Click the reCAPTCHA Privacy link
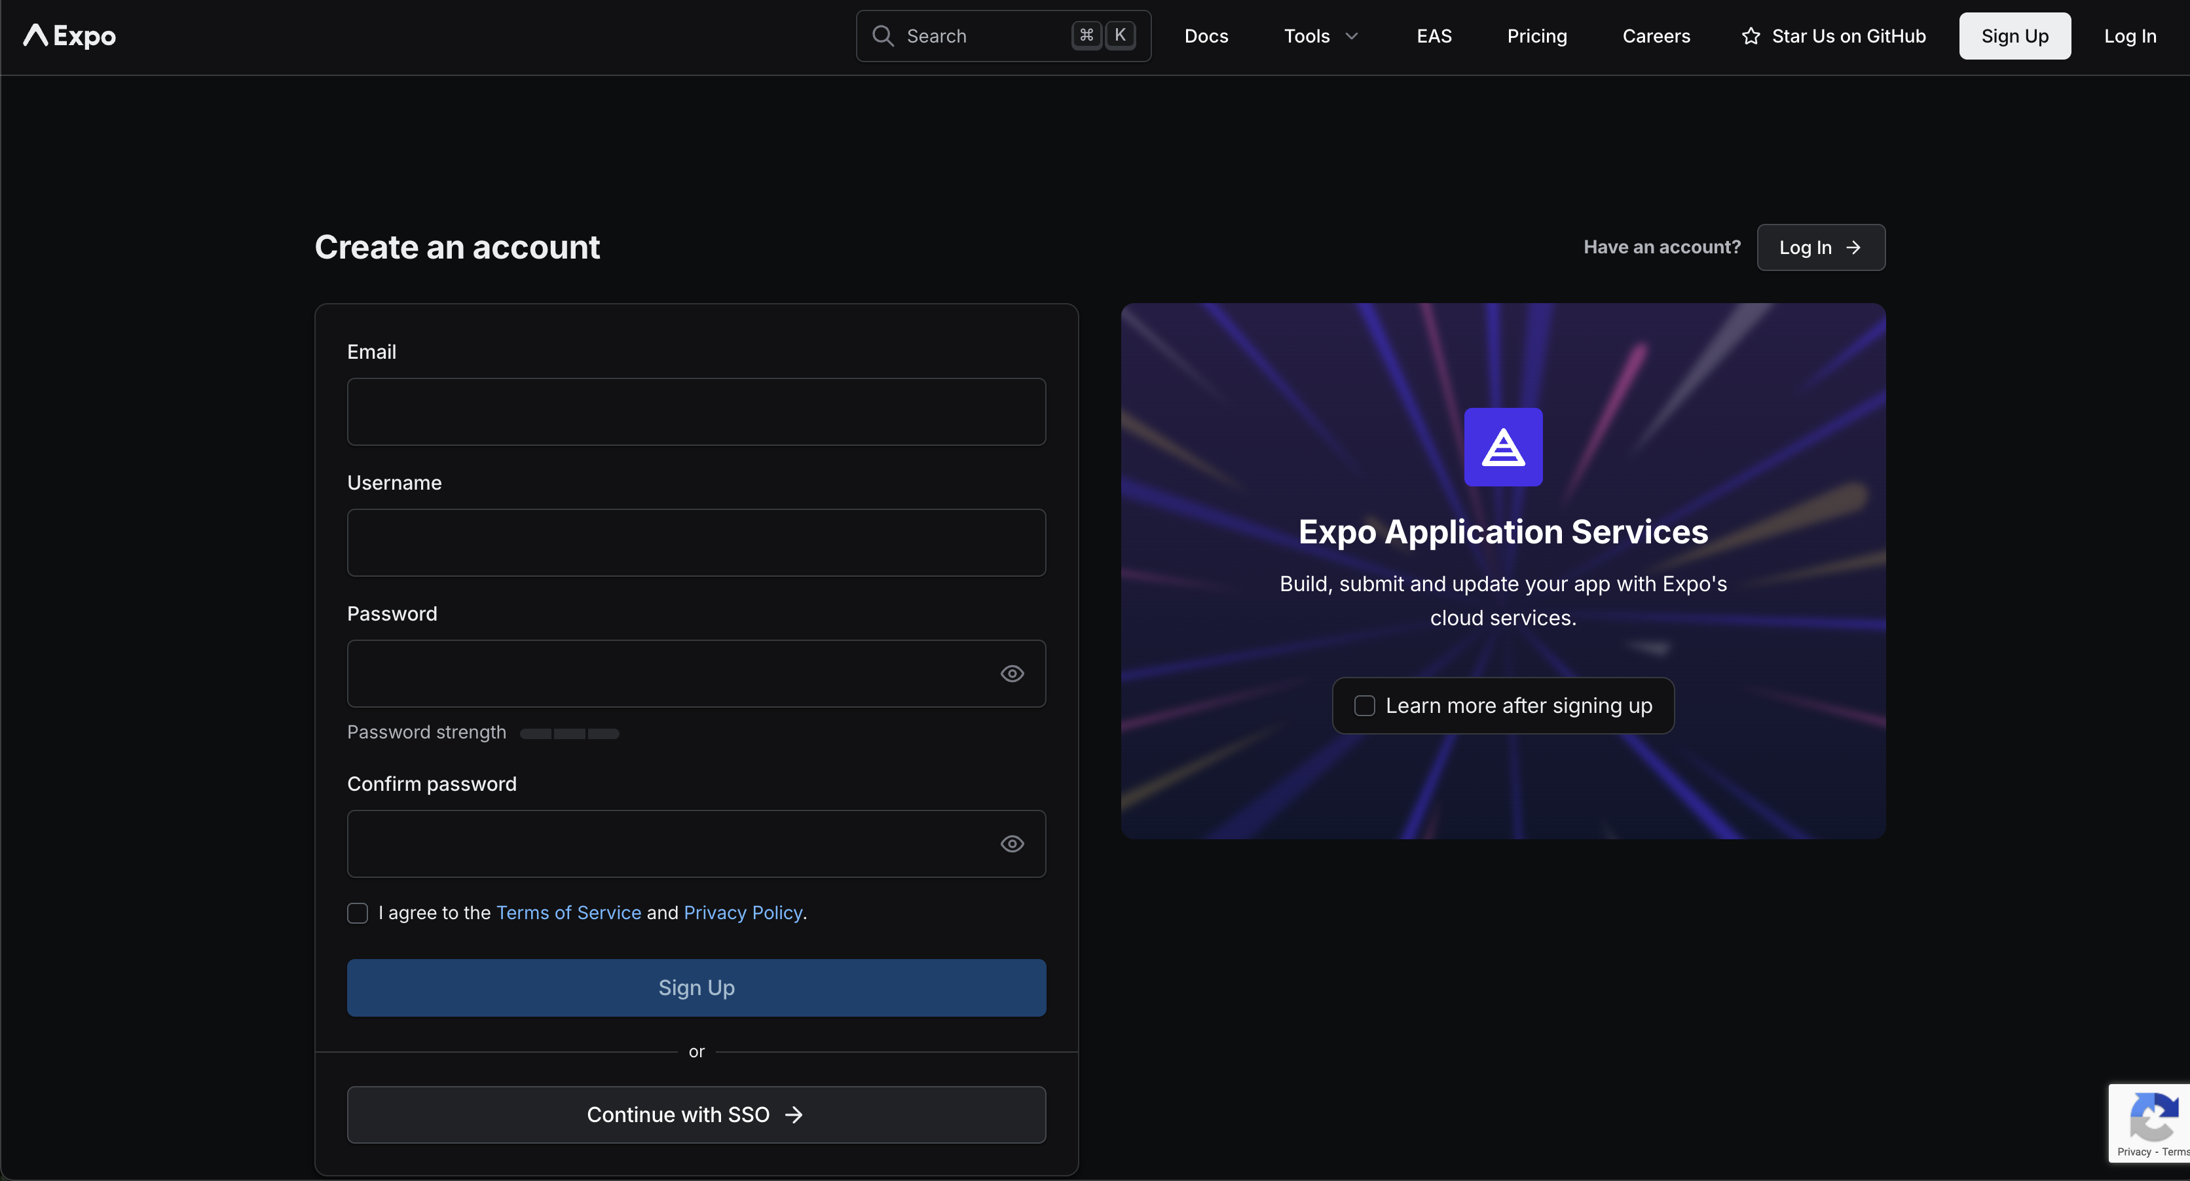 click(x=2135, y=1152)
